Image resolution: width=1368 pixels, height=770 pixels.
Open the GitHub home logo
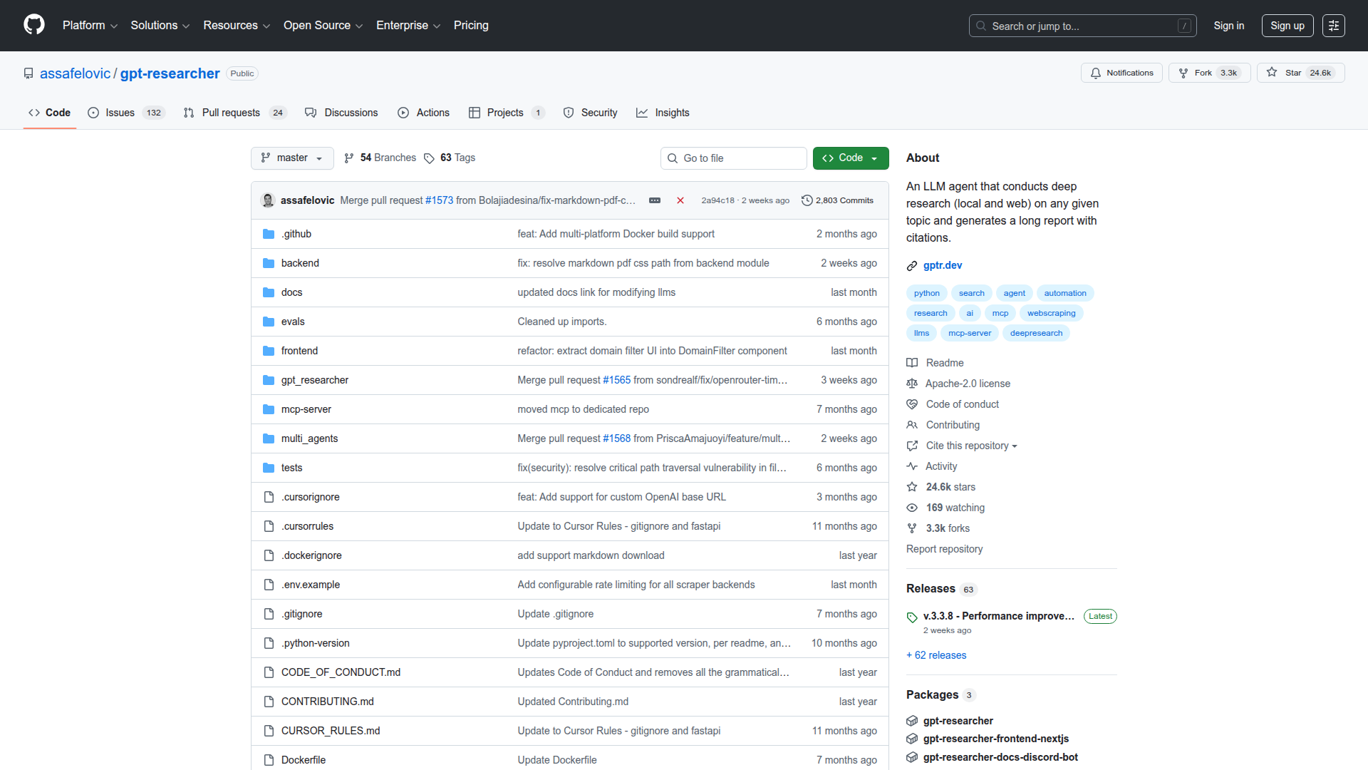click(x=33, y=25)
